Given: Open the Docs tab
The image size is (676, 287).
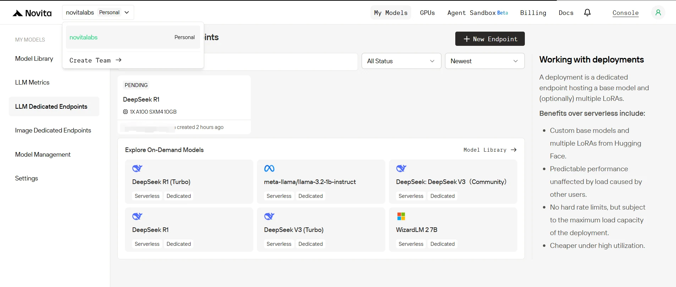Looking at the screenshot, I should point(566,13).
